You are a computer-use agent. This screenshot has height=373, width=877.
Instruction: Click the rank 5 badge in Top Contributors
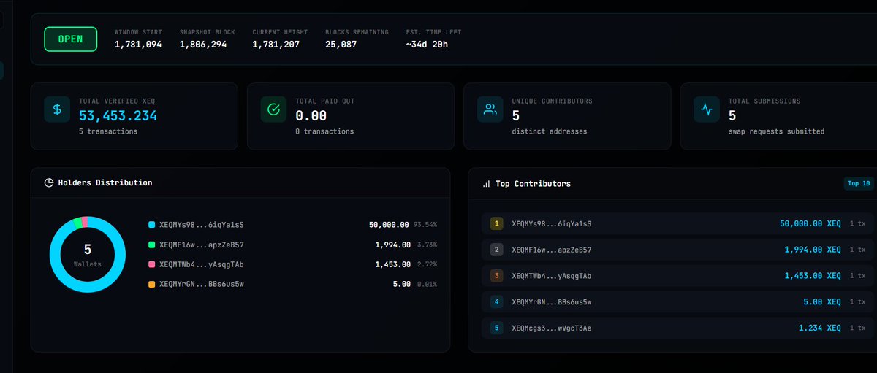click(x=497, y=328)
